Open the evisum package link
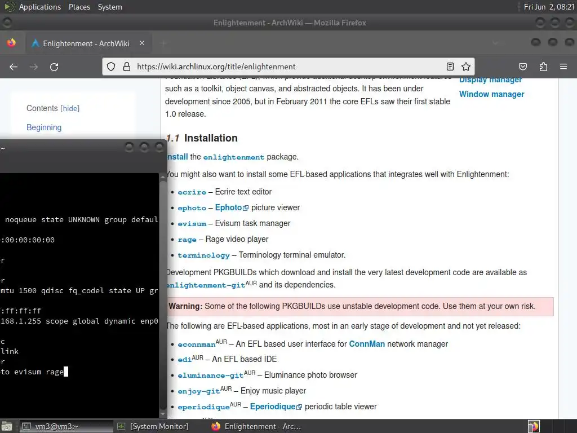 192,224
